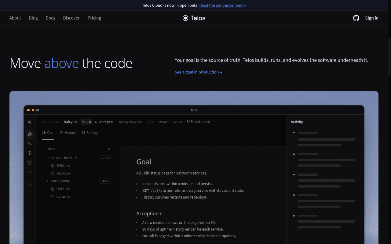Expand the oncall-notify skill folder chevron
Screen dimensions: 391x244
(x=48, y=181)
